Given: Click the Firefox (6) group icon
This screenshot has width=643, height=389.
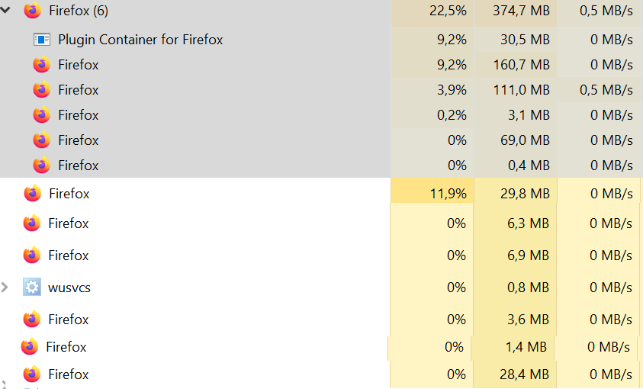Looking at the screenshot, I should point(32,10).
